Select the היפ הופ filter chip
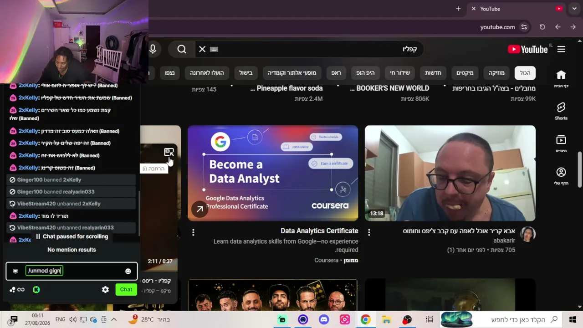The width and height of the screenshot is (583, 328). tap(365, 73)
